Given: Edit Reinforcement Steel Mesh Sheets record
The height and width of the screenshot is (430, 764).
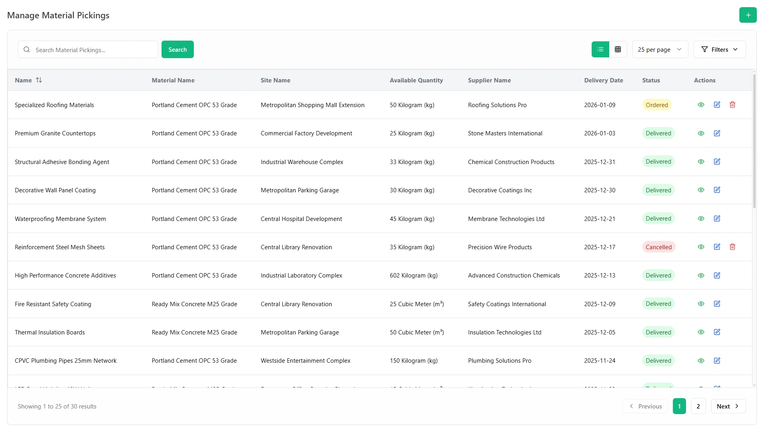Looking at the screenshot, I should pos(717,247).
